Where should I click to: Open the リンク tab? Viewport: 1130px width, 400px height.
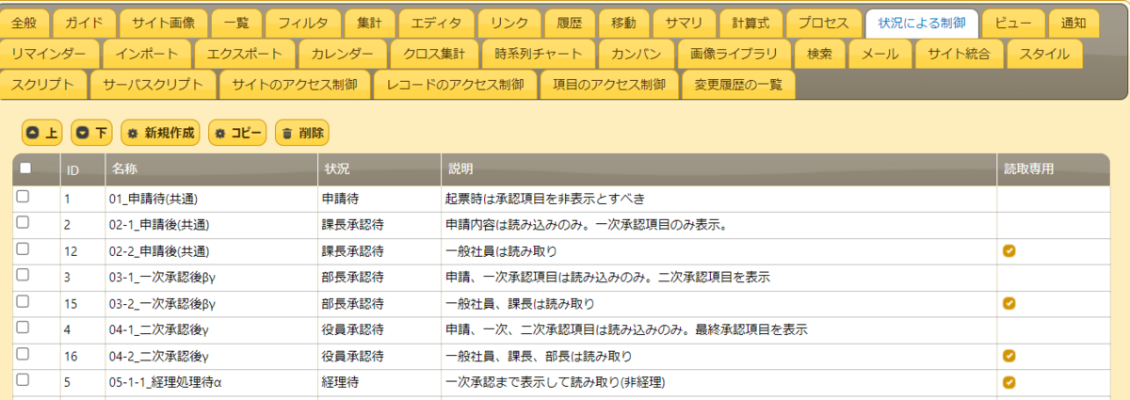click(x=509, y=22)
